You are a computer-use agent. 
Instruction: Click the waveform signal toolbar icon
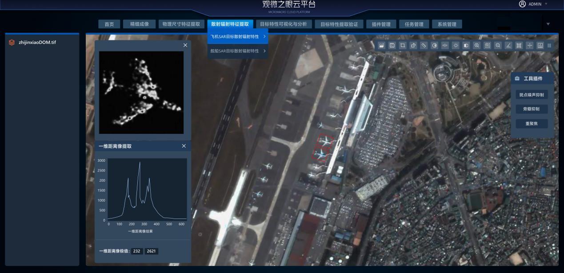pyautogui.click(x=445, y=45)
